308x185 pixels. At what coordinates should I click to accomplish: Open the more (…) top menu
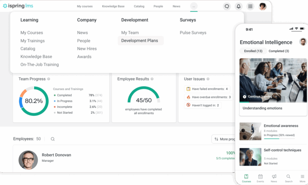click(193, 6)
